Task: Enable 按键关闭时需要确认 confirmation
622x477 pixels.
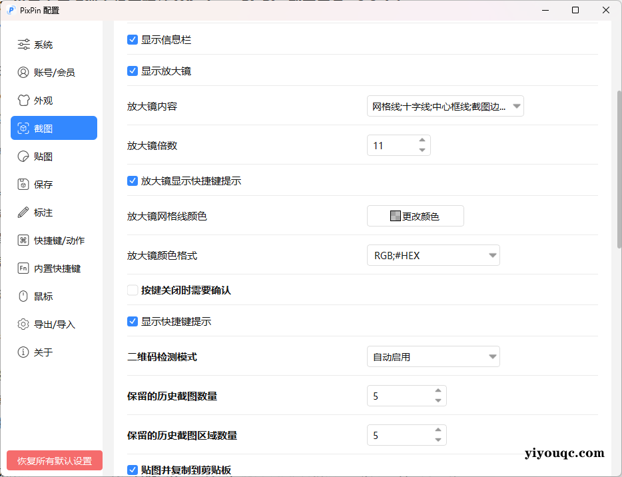Action: pos(132,290)
